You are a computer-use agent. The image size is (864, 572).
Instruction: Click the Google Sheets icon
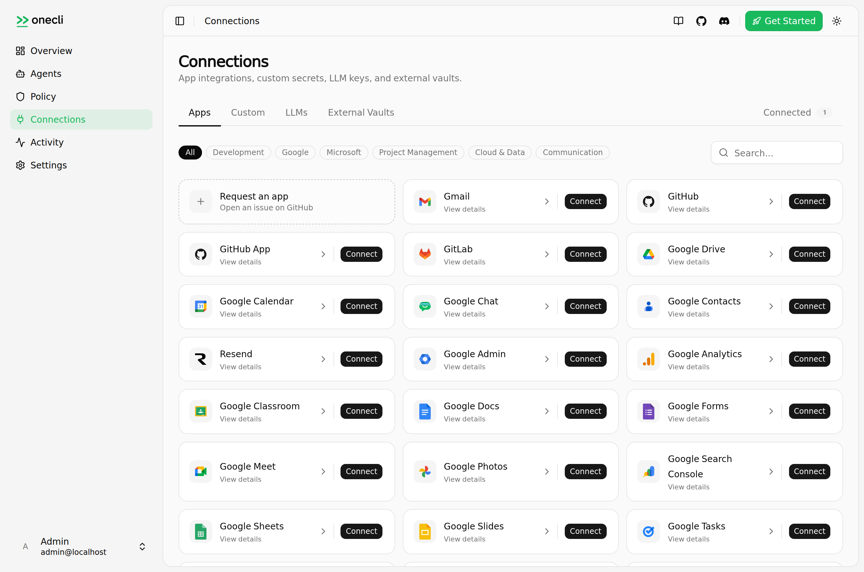pos(200,531)
